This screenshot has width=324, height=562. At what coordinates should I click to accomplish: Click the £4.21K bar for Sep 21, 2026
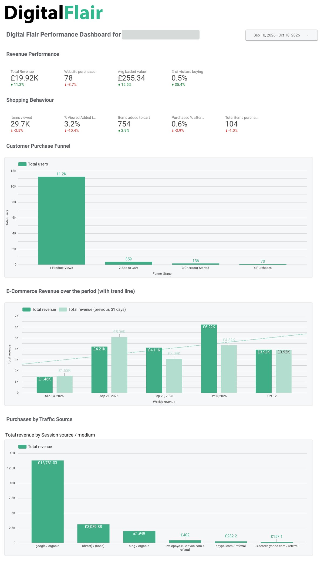pos(99,370)
